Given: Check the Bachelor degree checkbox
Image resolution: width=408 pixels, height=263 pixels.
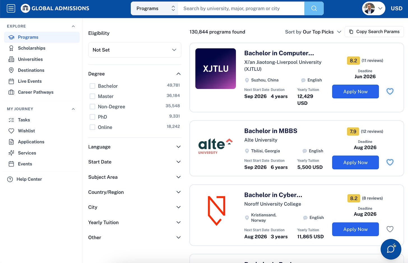Looking at the screenshot, I should click(x=92, y=86).
